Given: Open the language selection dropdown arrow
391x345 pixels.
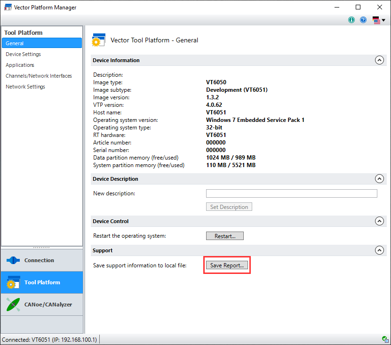Looking at the screenshot, I should 384,20.
